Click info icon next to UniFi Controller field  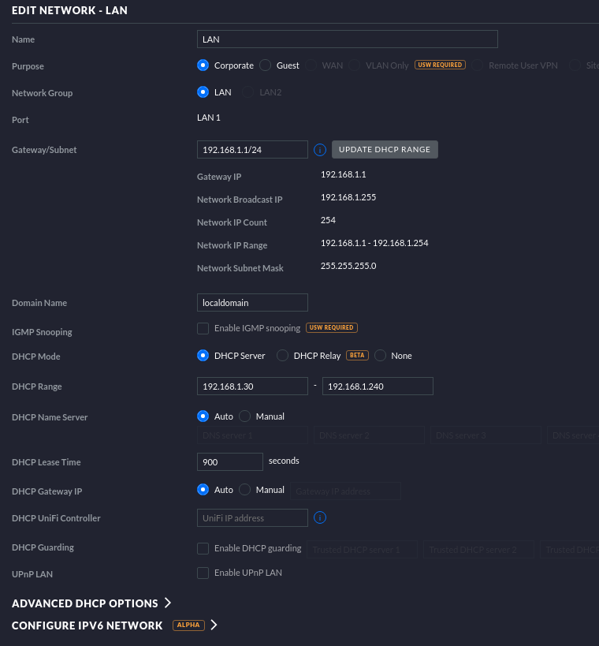pos(320,518)
